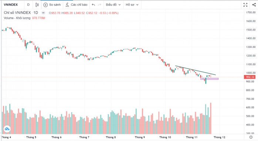Open Các chỉ báo indicators menu

[x=77, y=5]
